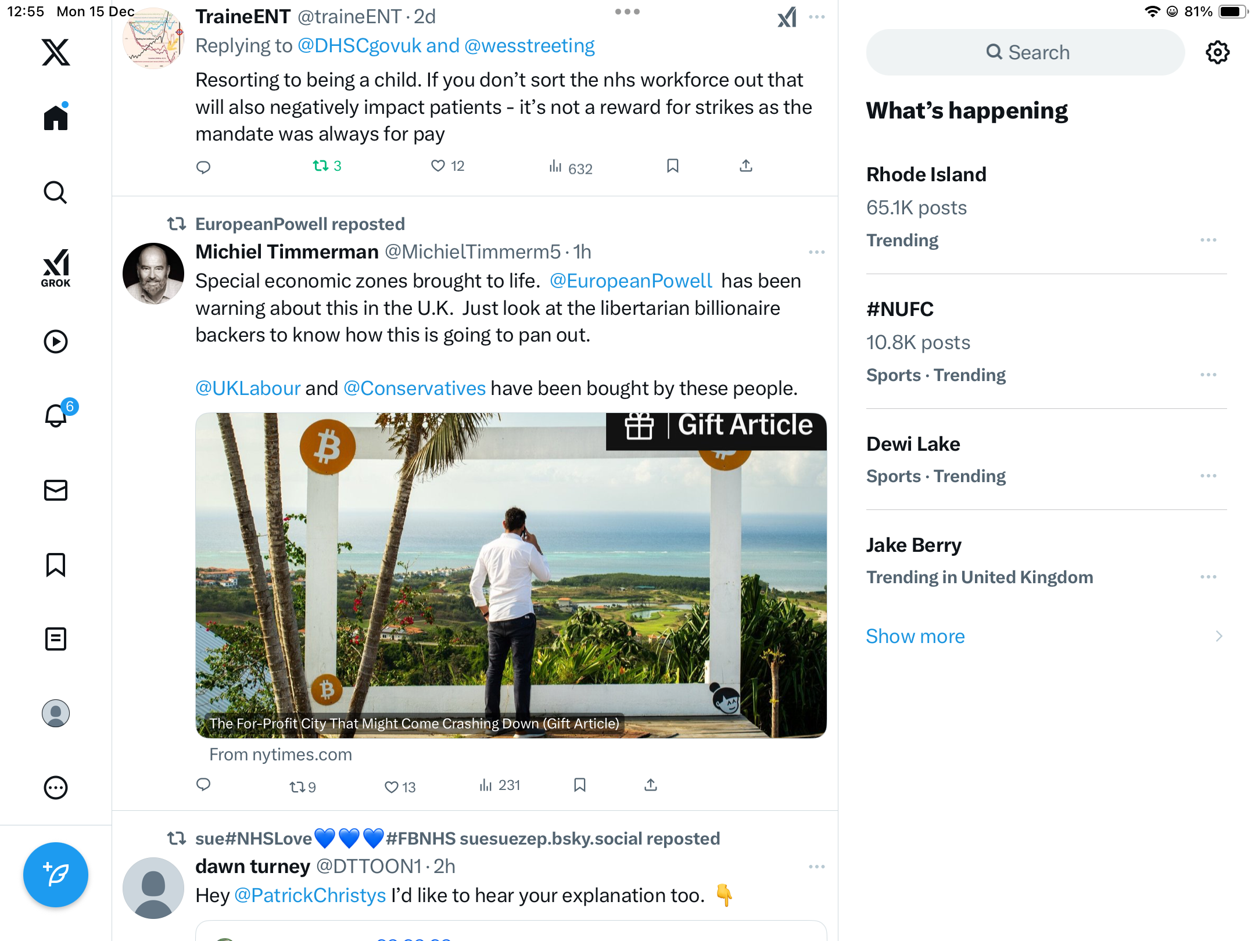Open Bookmarks in the sidebar
Viewport: 1255px width, 941px height.
point(56,565)
